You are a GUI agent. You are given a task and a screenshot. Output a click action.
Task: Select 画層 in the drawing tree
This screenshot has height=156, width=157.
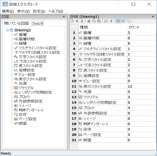click(23, 34)
